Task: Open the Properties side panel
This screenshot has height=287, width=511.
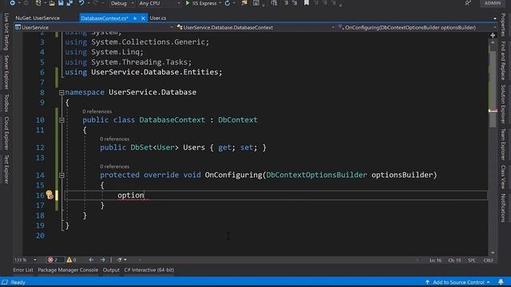Action: pos(503,25)
